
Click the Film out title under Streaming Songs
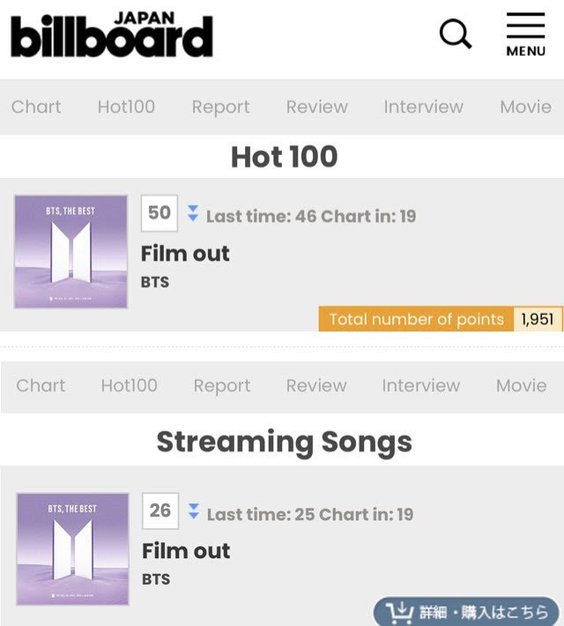click(x=186, y=551)
